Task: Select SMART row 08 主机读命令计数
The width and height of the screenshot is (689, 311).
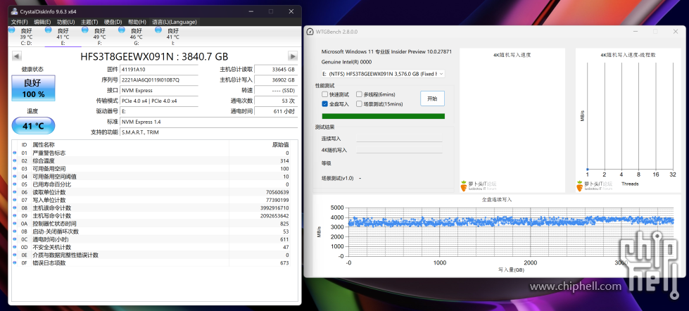Action: click(151, 208)
